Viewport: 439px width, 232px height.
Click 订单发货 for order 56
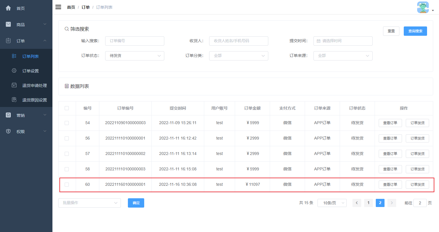pos(417,138)
